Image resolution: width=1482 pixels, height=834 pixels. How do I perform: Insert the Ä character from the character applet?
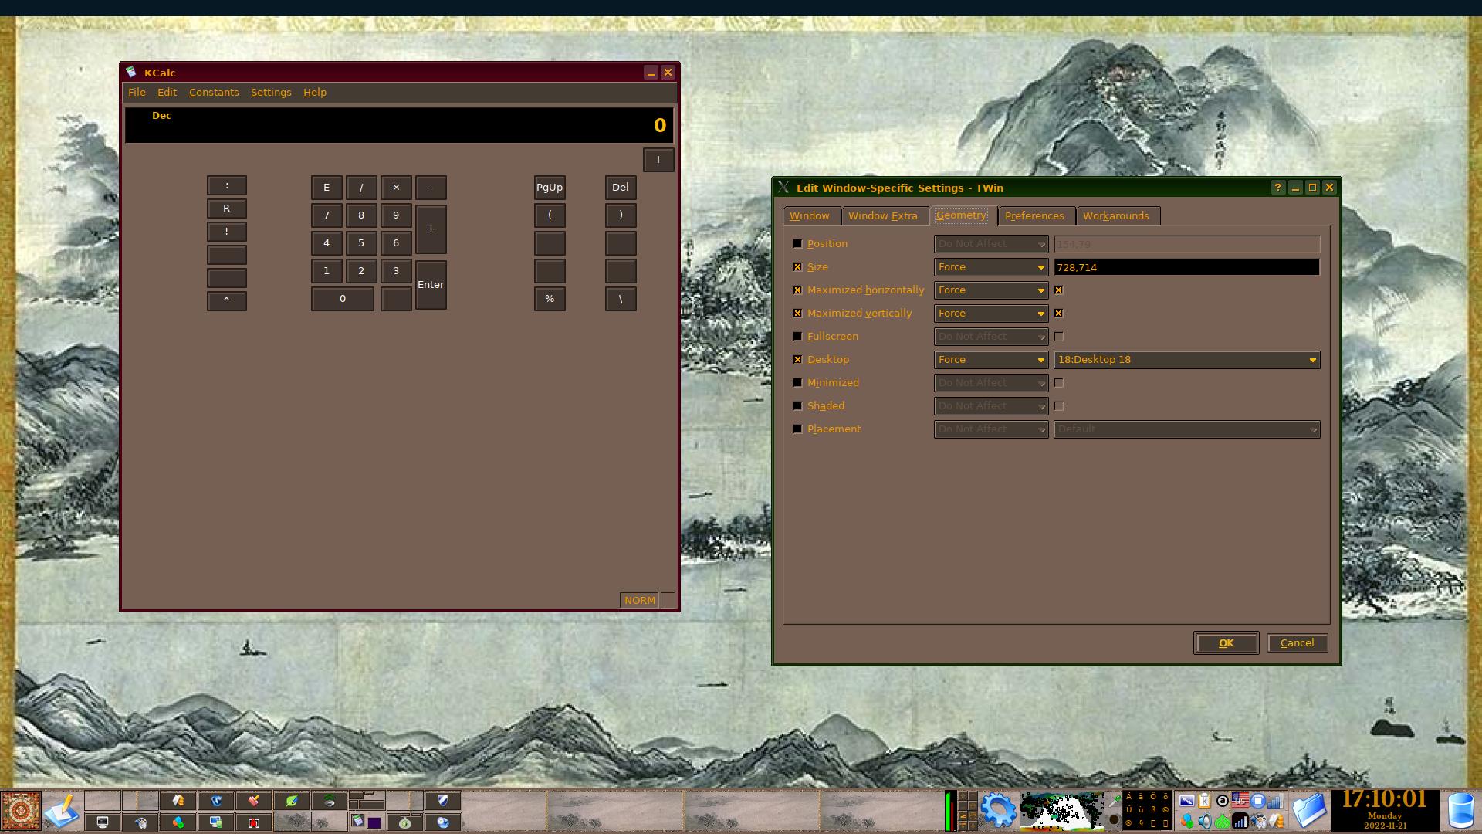[1128, 797]
